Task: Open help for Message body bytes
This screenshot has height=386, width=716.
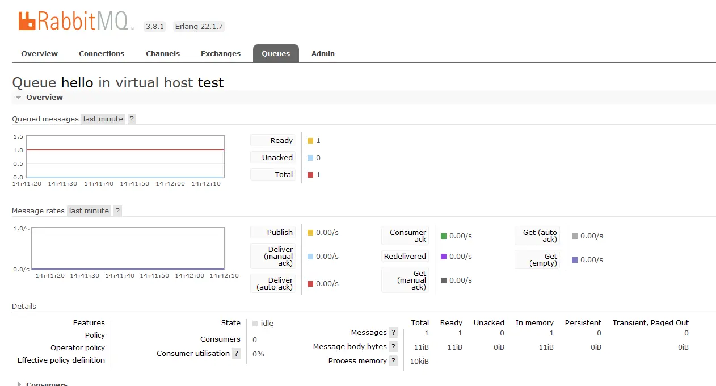Action: click(393, 347)
